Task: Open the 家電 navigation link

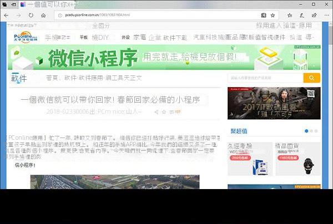Action: coord(139,38)
